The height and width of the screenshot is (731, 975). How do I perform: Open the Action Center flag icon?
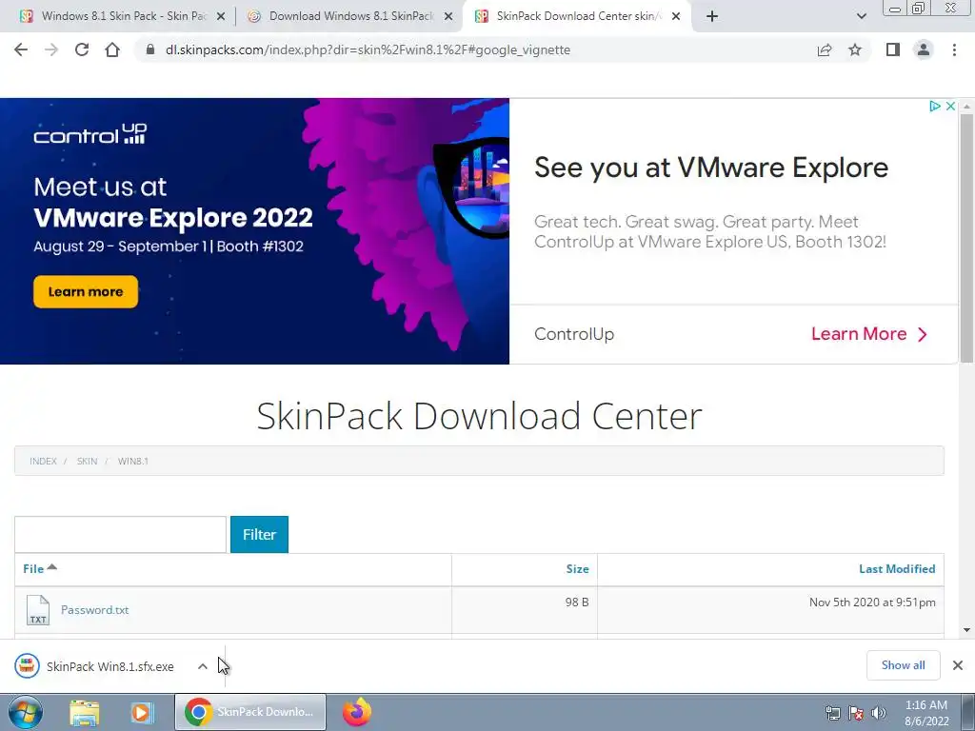(856, 713)
